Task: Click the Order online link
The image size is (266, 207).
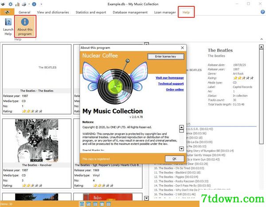Action: 175,89
